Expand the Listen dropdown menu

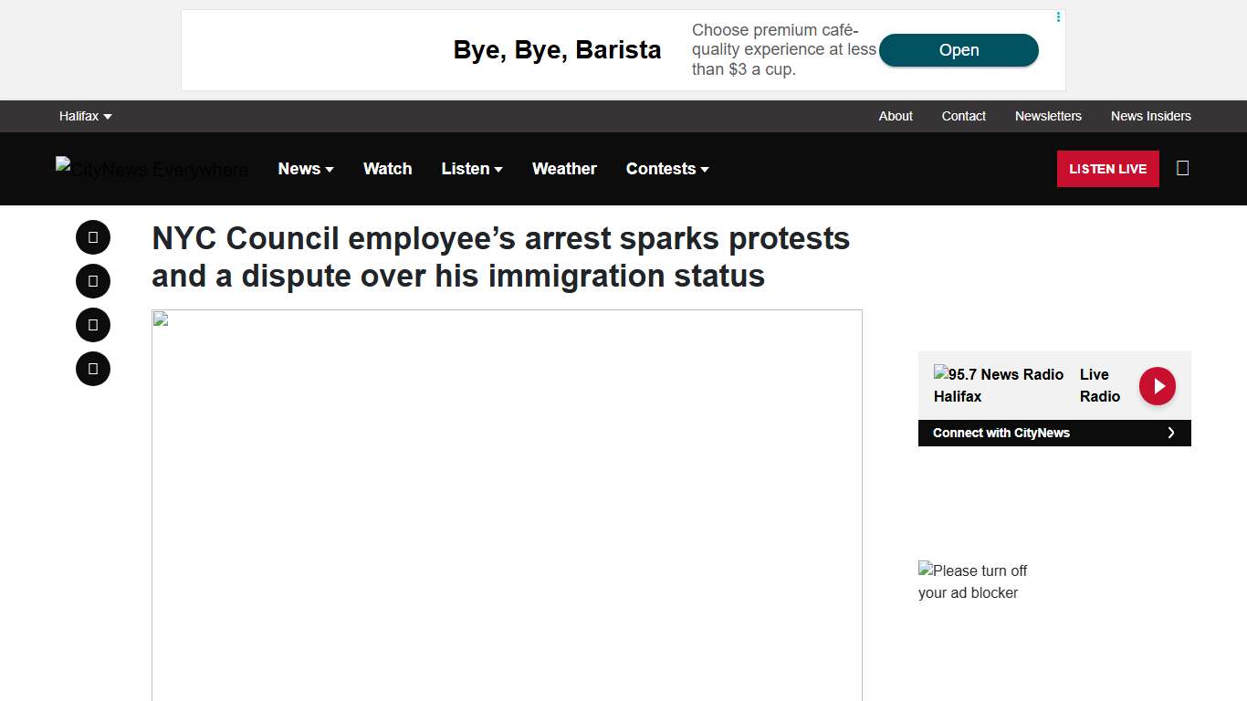tap(472, 169)
